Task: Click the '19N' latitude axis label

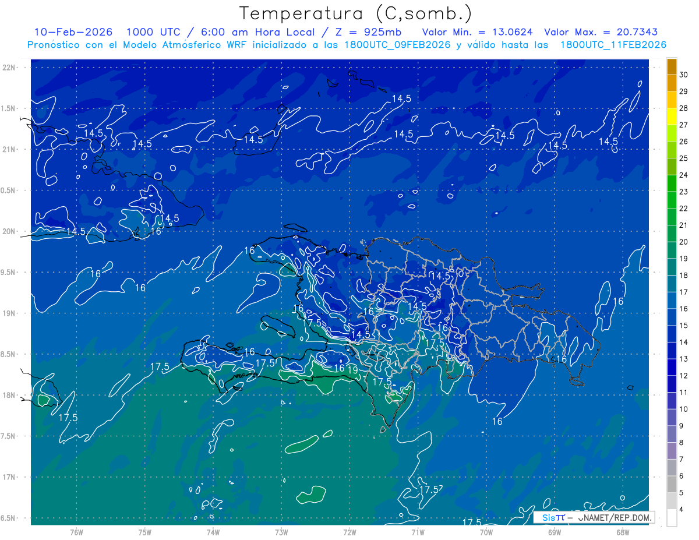Action: [8, 313]
